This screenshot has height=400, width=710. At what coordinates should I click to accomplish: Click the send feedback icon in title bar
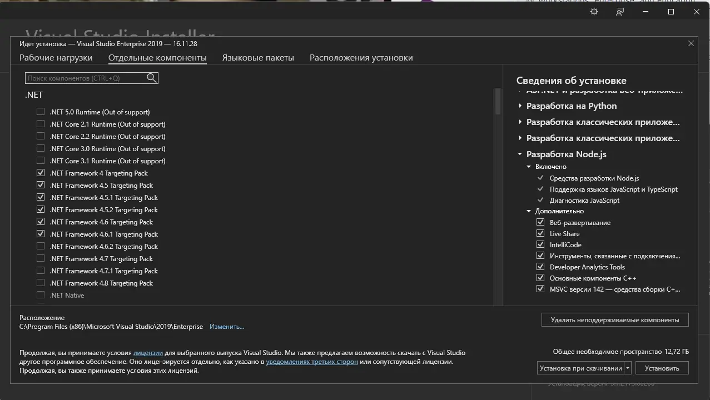(x=620, y=12)
